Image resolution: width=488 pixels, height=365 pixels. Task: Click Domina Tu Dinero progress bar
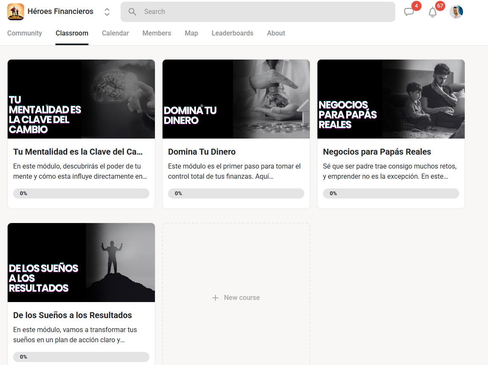(236, 193)
